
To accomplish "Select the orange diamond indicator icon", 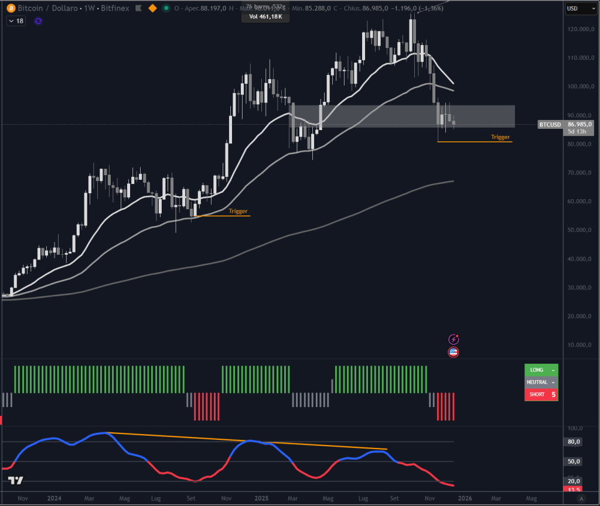I will 152,8.
